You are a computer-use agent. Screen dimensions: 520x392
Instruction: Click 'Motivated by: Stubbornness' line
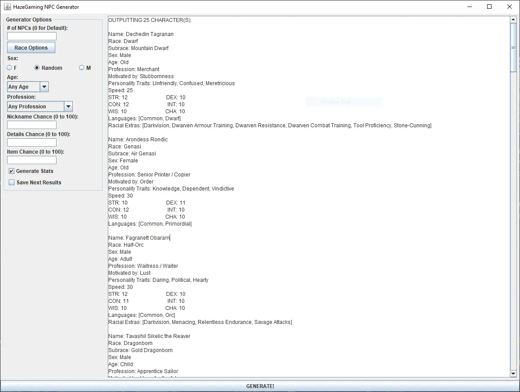pyautogui.click(x=141, y=76)
